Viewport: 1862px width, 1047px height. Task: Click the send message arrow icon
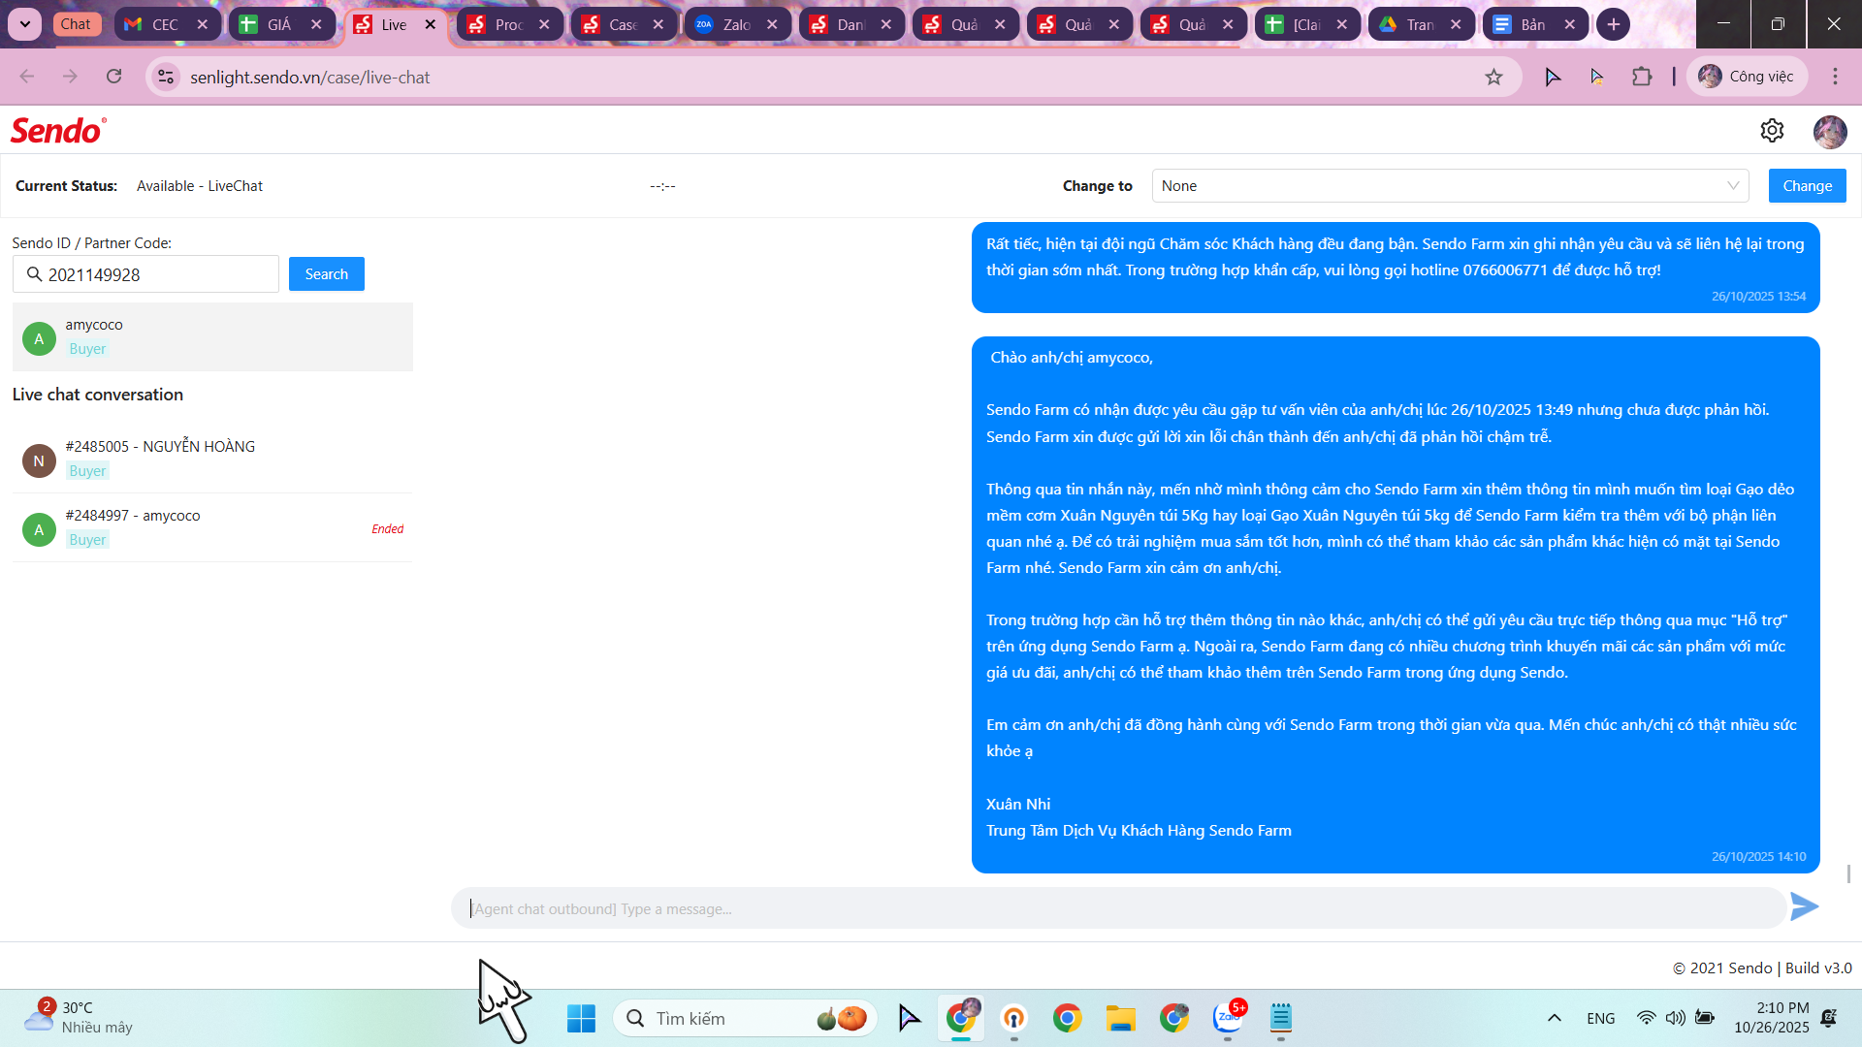pos(1804,907)
